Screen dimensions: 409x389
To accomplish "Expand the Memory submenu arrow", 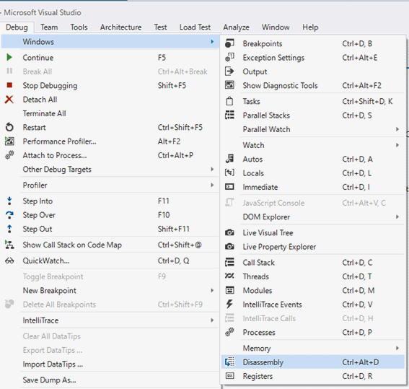I will click(397, 348).
